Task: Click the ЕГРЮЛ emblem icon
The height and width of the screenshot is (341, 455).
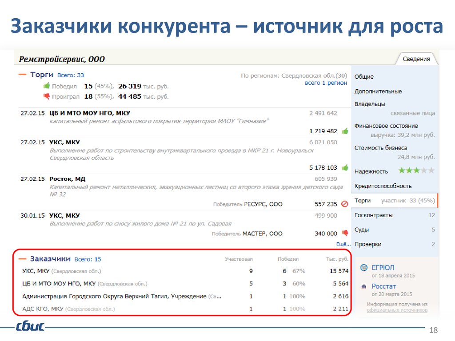Action: tap(363, 268)
